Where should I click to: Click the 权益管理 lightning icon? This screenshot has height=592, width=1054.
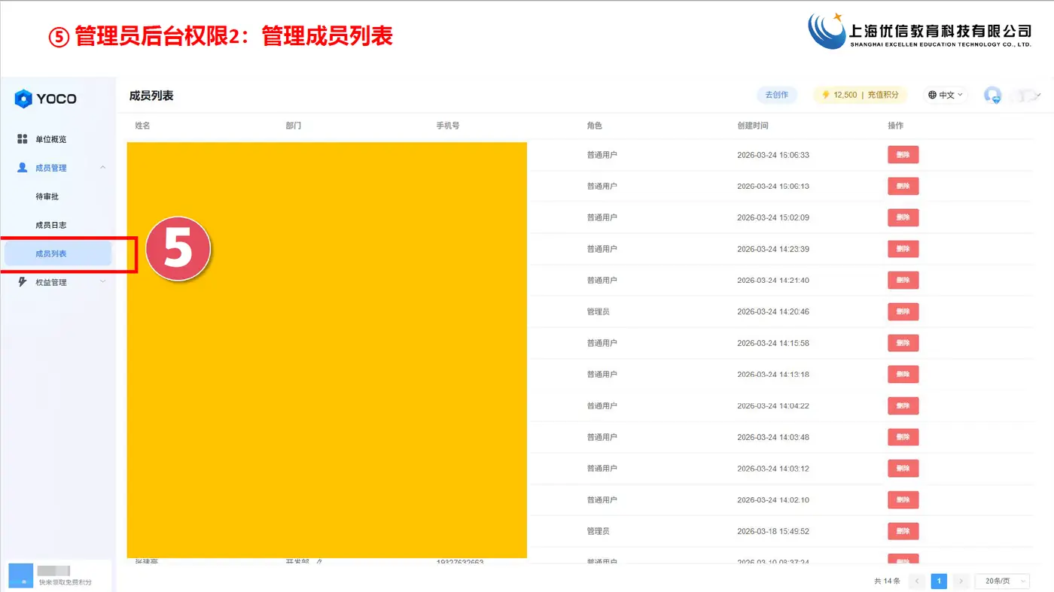[23, 282]
